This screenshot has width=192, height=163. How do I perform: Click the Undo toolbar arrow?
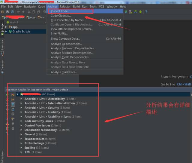[x=18, y=12]
